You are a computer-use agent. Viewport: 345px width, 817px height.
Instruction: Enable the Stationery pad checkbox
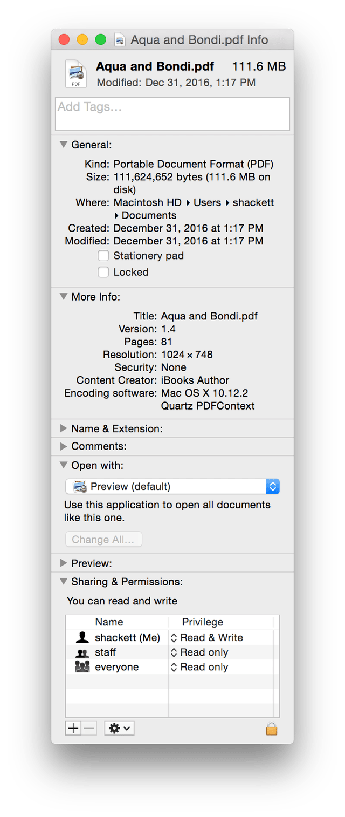click(103, 256)
